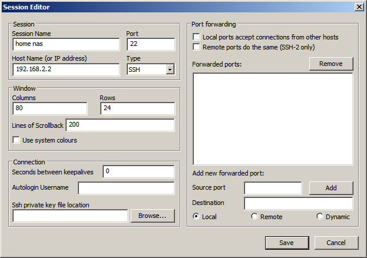Select the Dynamic radio button
367x258 pixels.
(x=320, y=216)
